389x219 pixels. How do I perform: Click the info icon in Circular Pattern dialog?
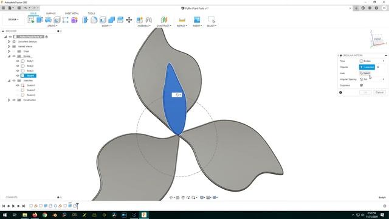[x=340, y=92]
